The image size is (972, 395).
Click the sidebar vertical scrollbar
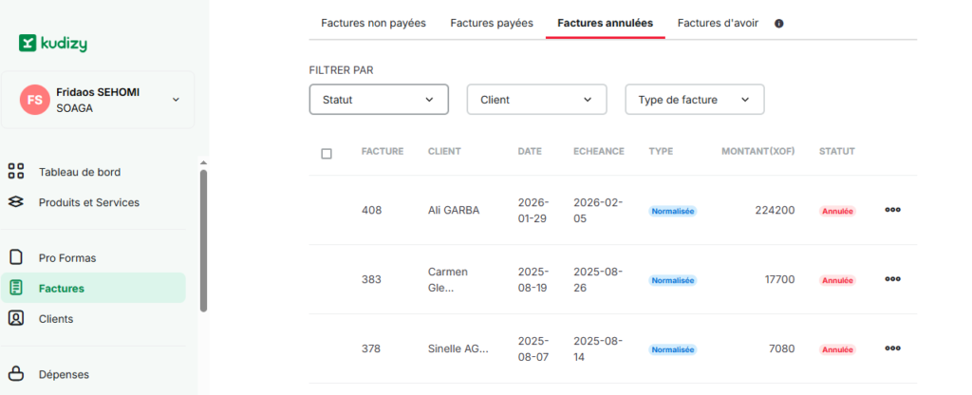point(203,241)
